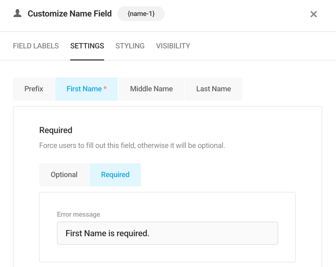Open the Settings tab

tap(87, 46)
